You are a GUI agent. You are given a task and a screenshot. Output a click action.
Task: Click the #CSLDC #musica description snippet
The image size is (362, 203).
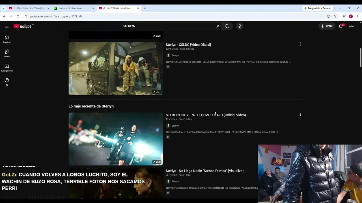pos(228,62)
